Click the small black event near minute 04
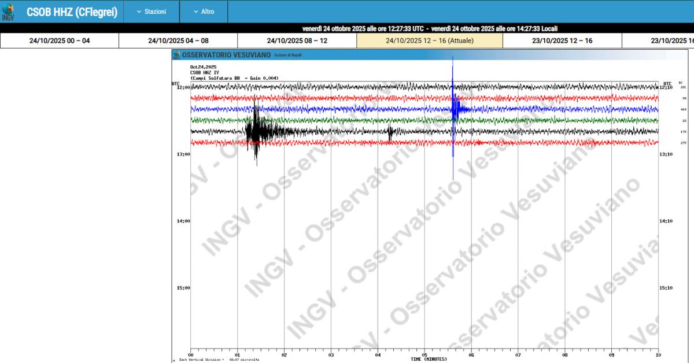 click(390, 132)
